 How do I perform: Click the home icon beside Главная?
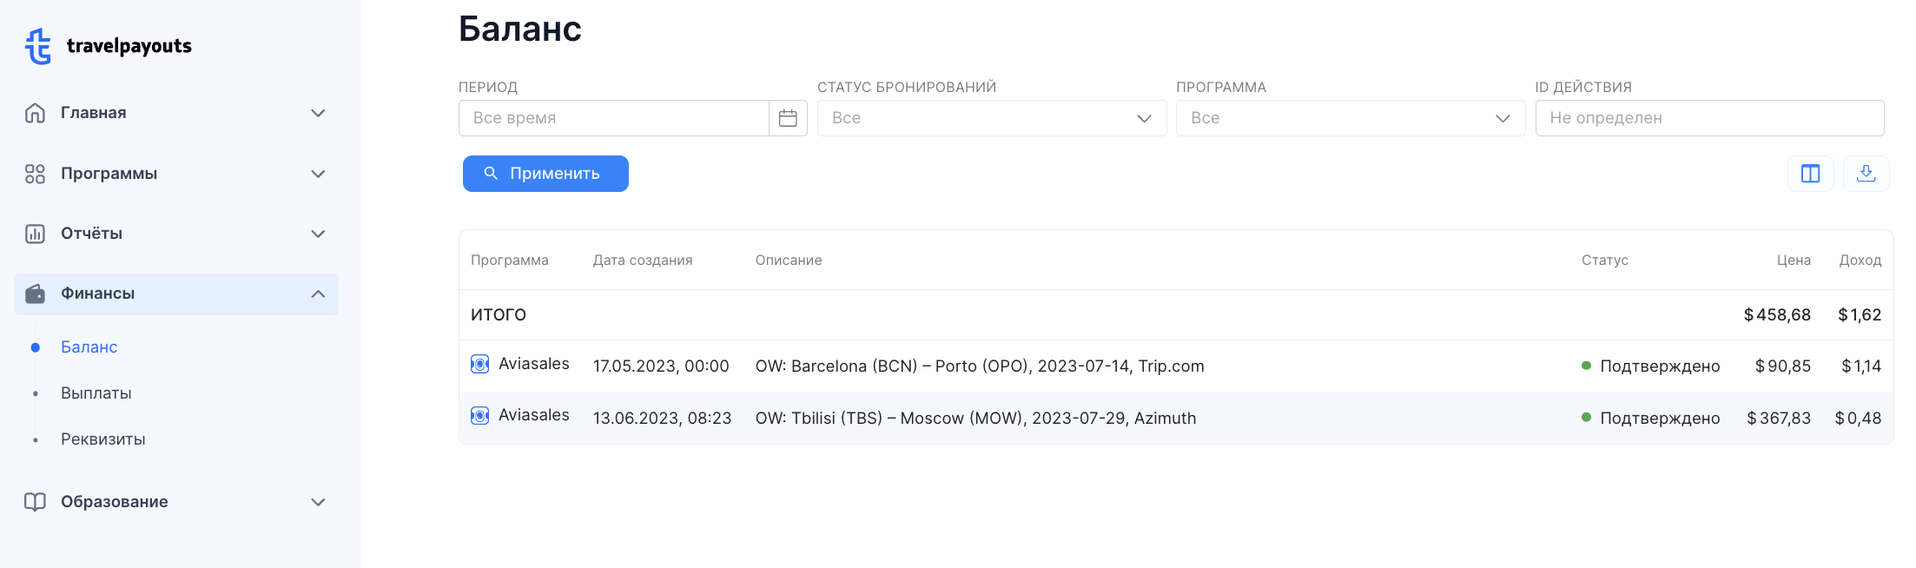click(35, 113)
